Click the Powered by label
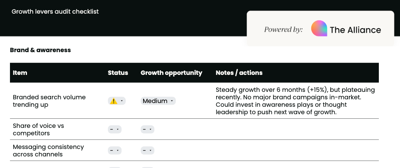The height and width of the screenshot is (168, 400). click(283, 30)
